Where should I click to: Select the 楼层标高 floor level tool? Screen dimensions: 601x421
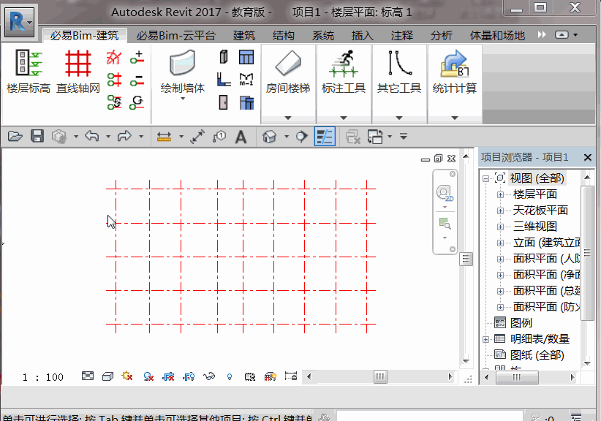(x=29, y=72)
